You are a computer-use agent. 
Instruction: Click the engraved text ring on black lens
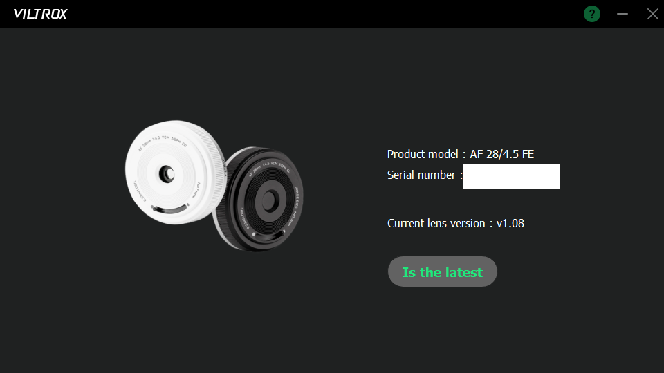(x=271, y=167)
